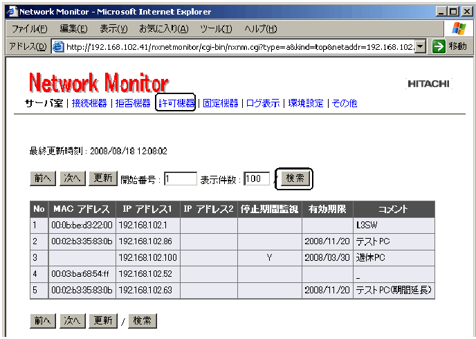Click the green 移動 go arrow icon
The height and width of the screenshot is (339, 476).
pos(439,47)
